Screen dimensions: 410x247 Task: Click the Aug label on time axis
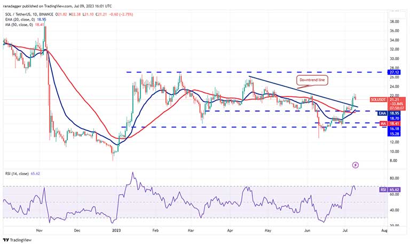pyautogui.click(x=384, y=230)
